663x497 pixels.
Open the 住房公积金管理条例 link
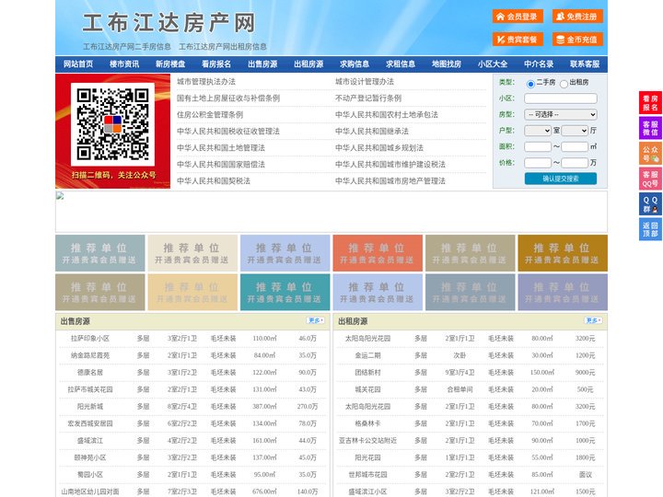pyautogui.click(x=210, y=114)
